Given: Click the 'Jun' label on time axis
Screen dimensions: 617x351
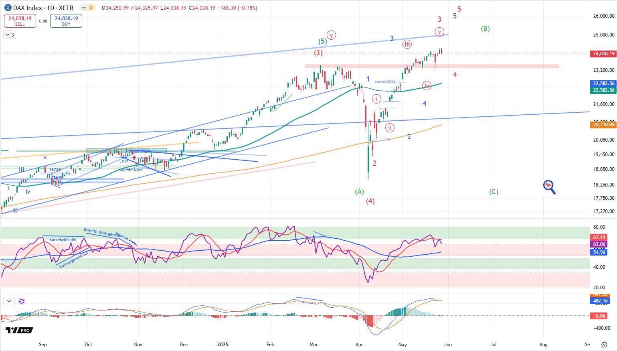Looking at the screenshot, I should [x=448, y=345].
